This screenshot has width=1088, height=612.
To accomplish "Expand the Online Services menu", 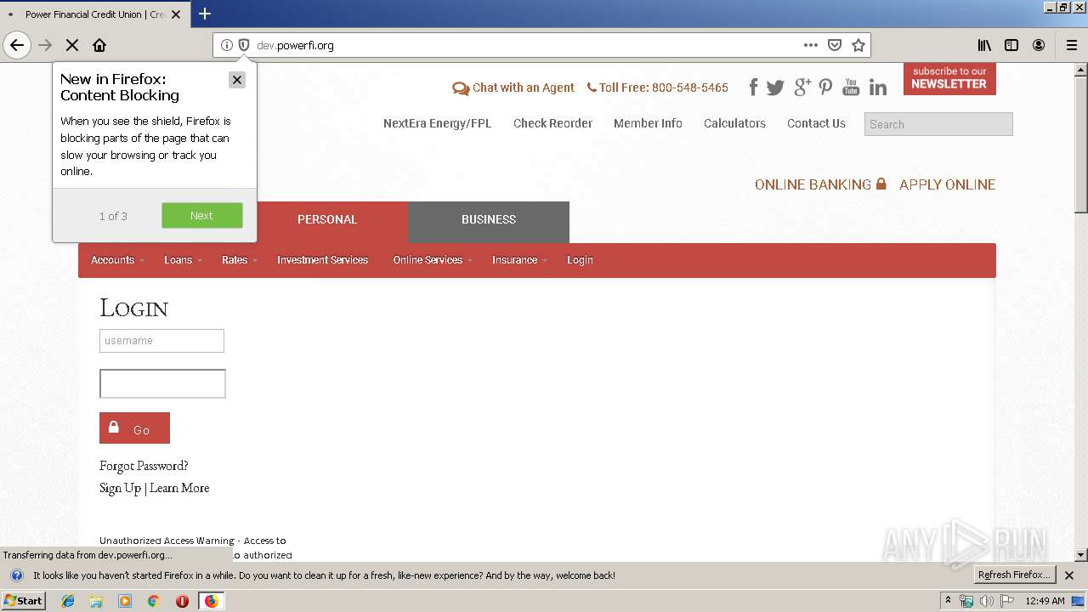I will point(432,260).
